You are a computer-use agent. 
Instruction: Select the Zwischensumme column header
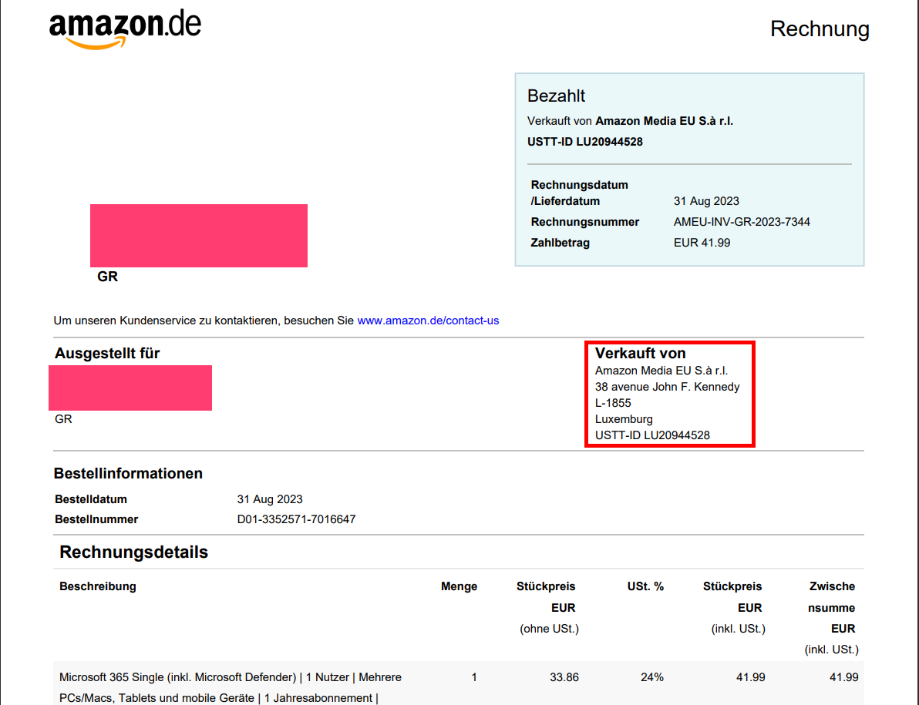click(832, 618)
